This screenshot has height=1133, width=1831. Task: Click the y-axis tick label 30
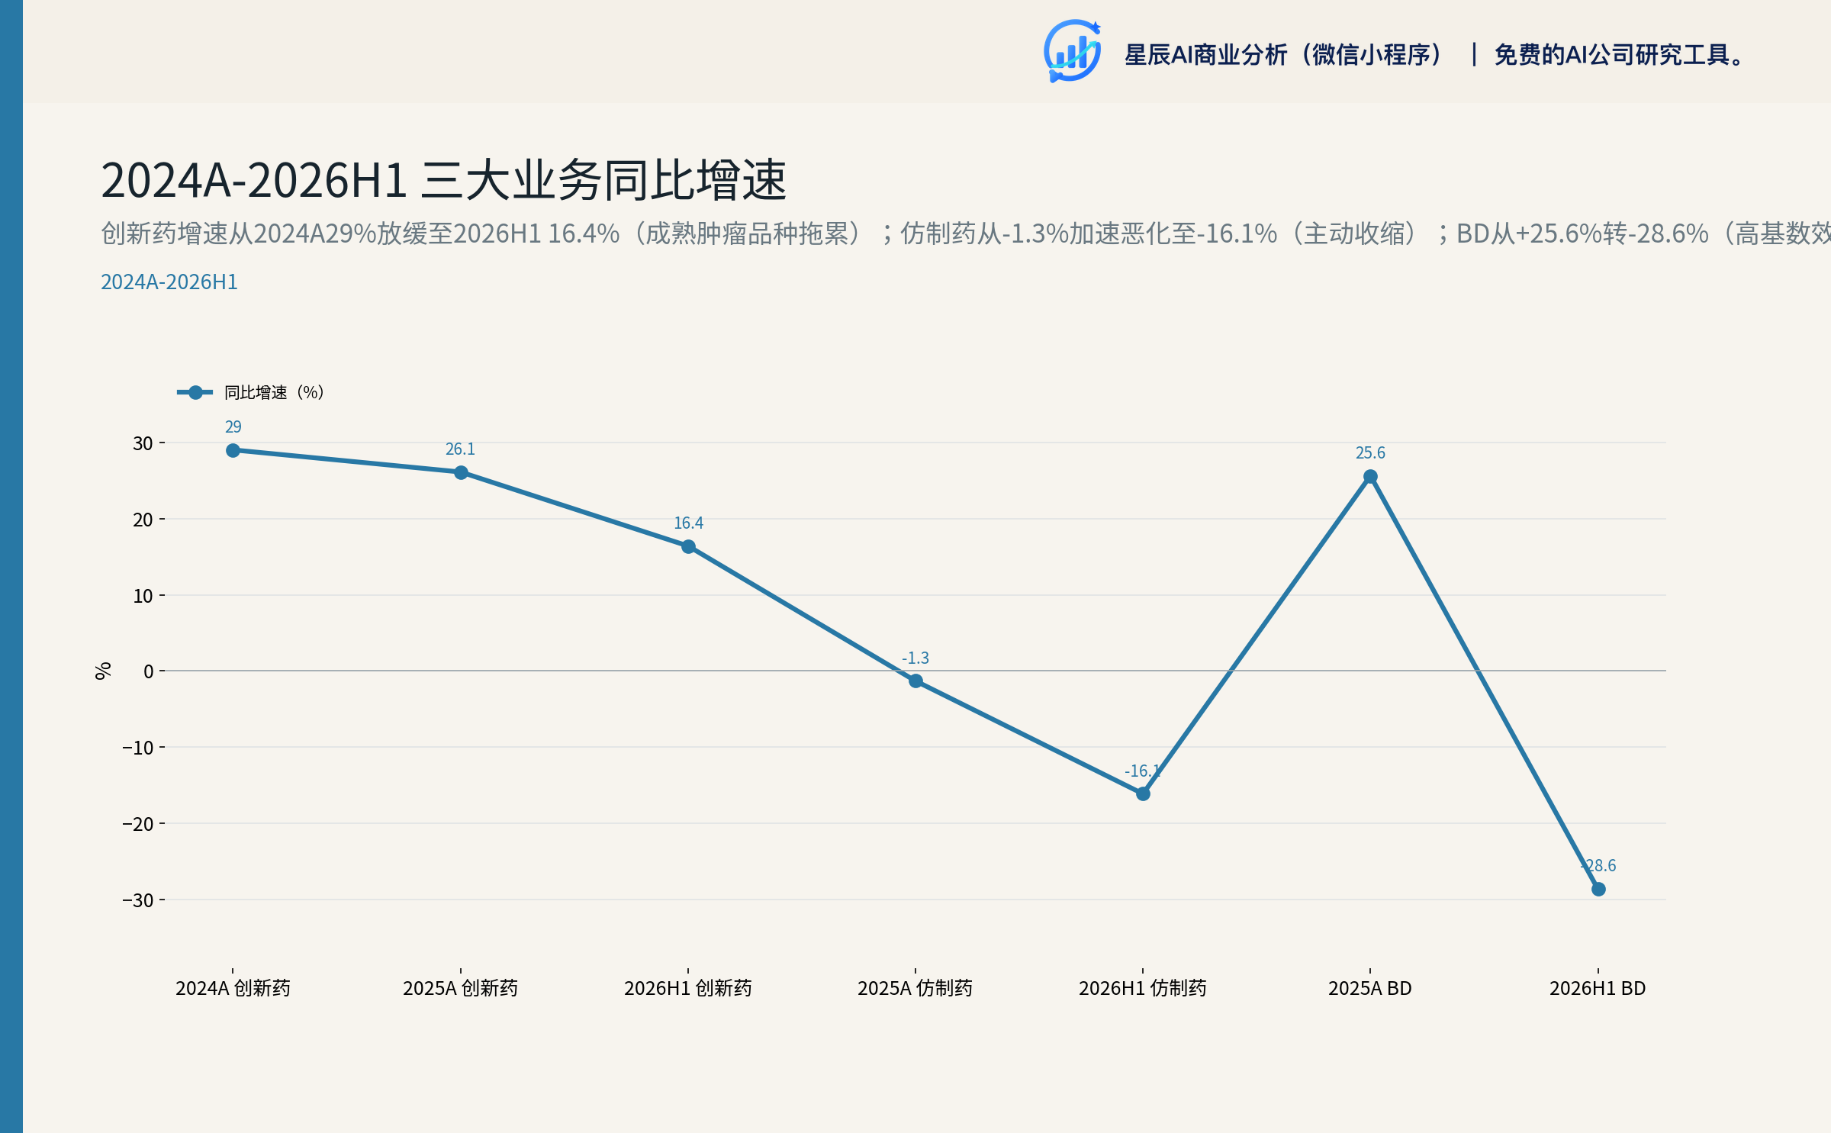tap(143, 444)
